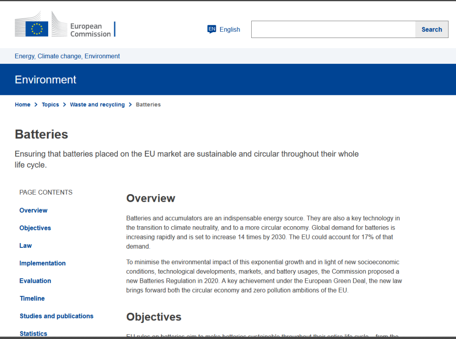The width and height of the screenshot is (456, 339).
Task: Open Studies and publications section link
Action: point(57,316)
